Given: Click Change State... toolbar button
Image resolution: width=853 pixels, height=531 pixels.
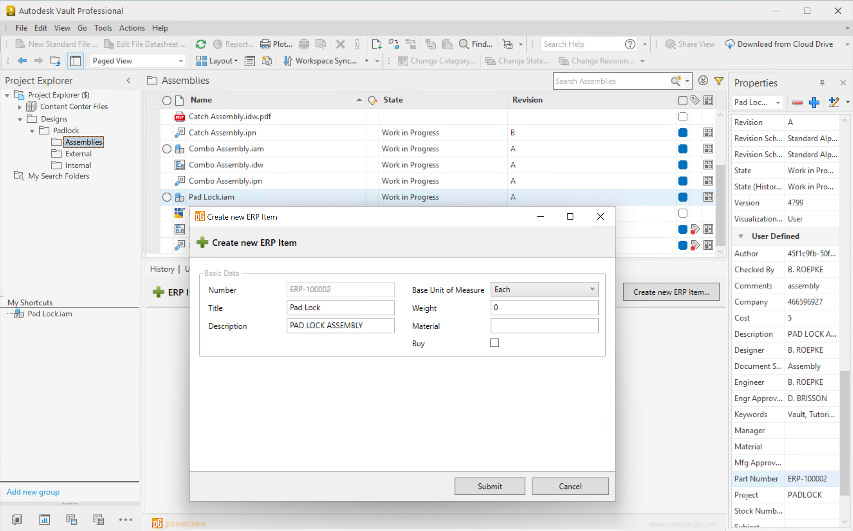Looking at the screenshot, I should pyautogui.click(x=517, y=61).
